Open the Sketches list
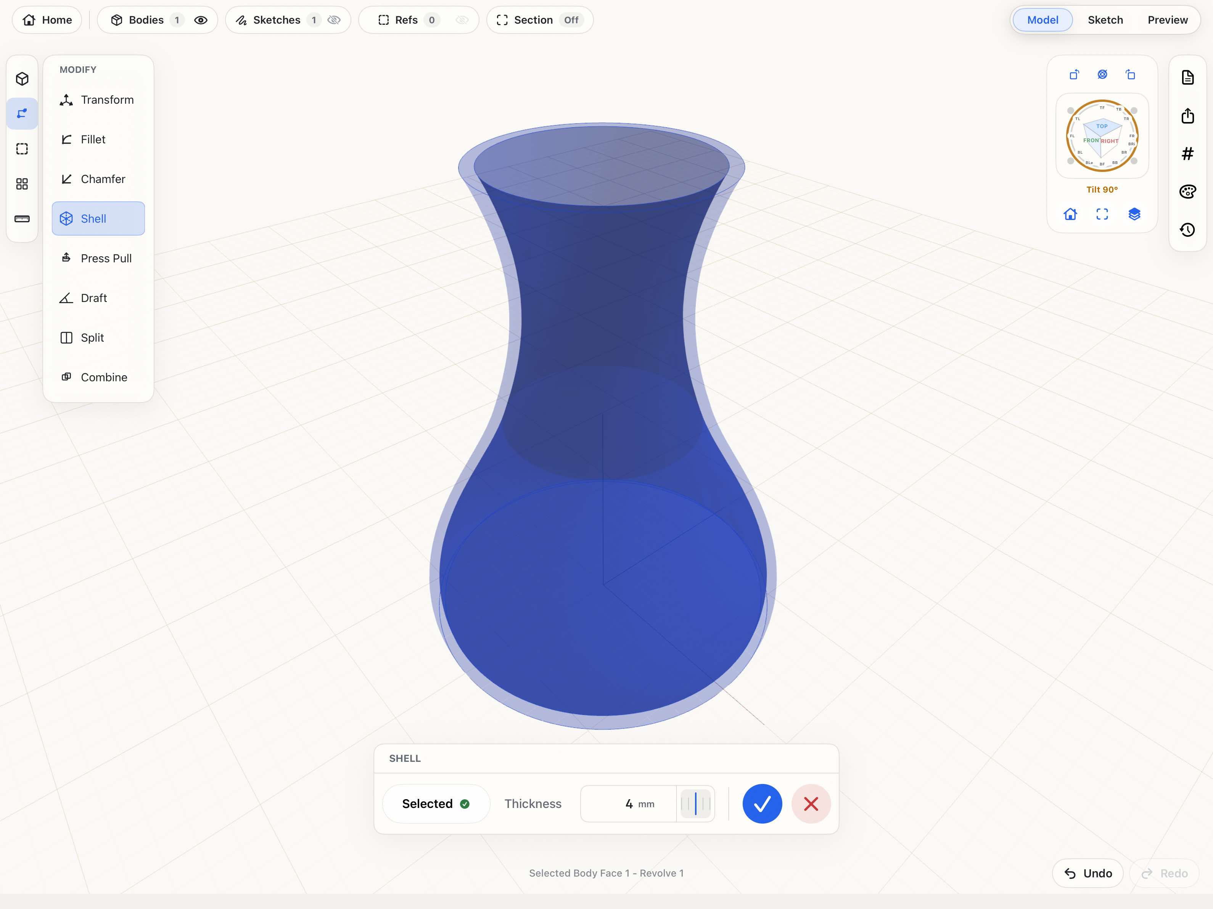Image resolution: width=1213 pixels, height=909 pixels. (x=277, y=20)
